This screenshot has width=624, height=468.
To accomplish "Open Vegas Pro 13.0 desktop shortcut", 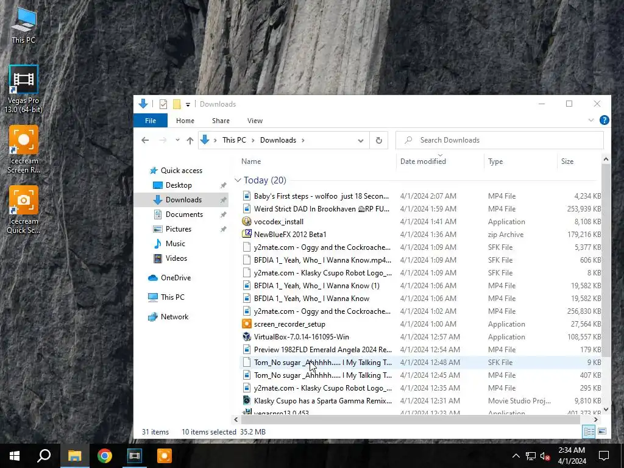I will tap(24, 89).
